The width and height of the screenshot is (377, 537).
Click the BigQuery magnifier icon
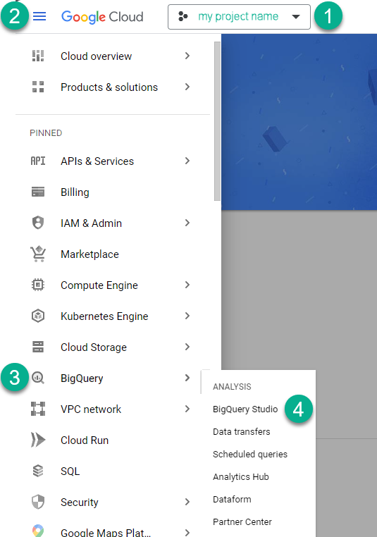pyautogui.click(x=38, y=378)
